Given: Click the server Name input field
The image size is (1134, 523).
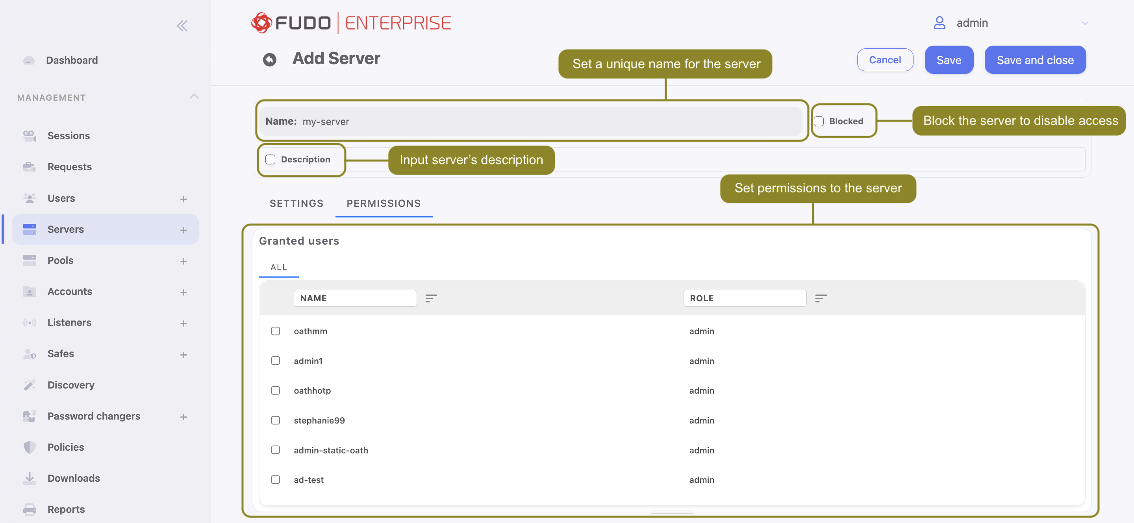Looking at the screenshot, I should tap(530, 121).
